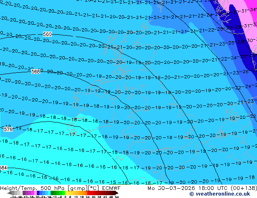This screenshot has height=198, width=257.
Task: Click the '54' label at legend end
Action: pos(117,197)
